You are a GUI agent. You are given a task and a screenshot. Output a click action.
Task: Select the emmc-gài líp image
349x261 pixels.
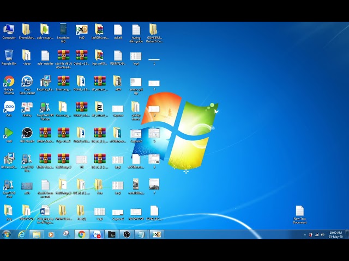click(136, 86)
